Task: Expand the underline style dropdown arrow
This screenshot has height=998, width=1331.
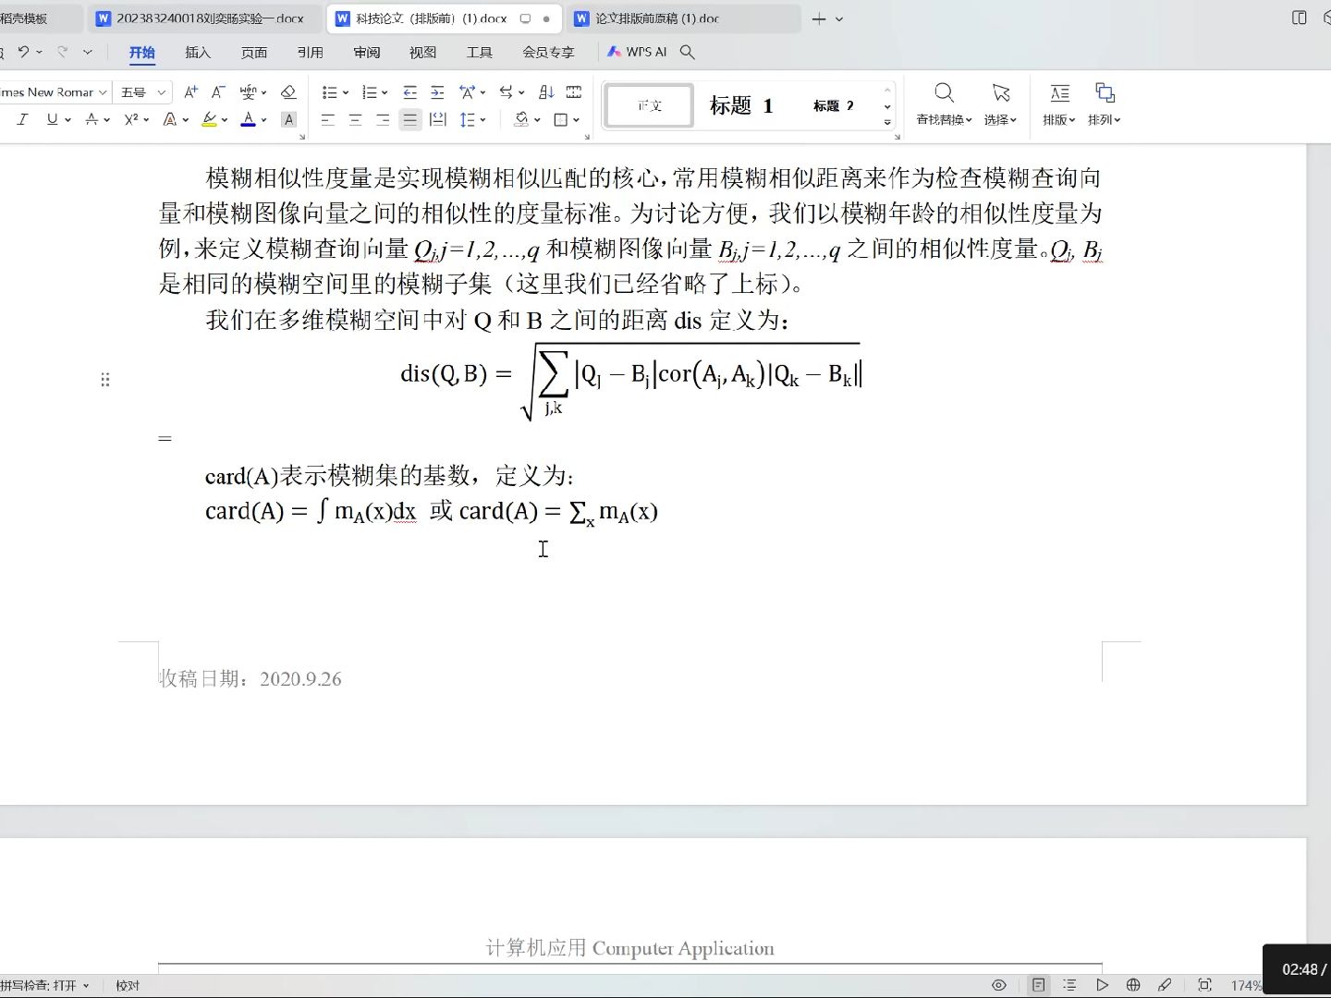Action: pyautogui.click(x=68, y=120)
